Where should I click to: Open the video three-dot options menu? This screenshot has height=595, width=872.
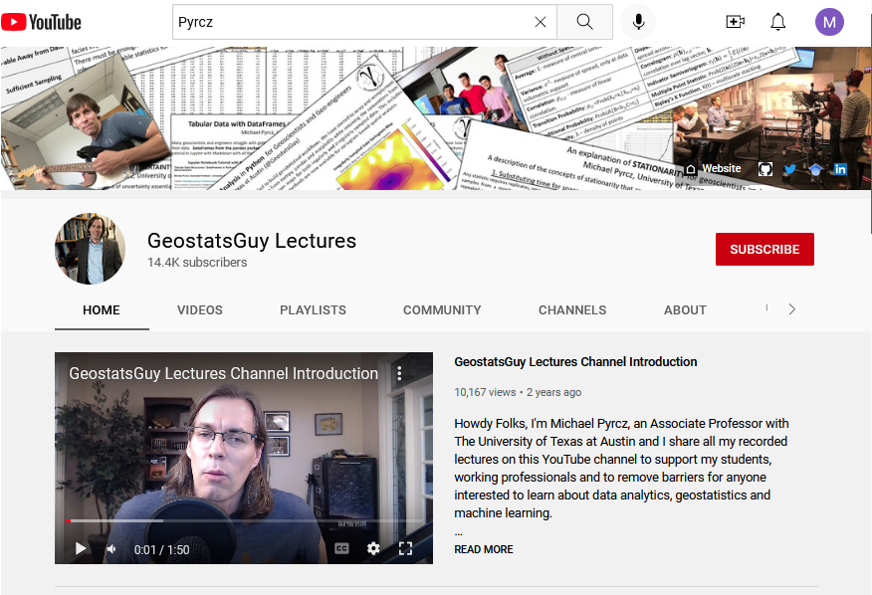pyautogui.click(x=399, y=373)
